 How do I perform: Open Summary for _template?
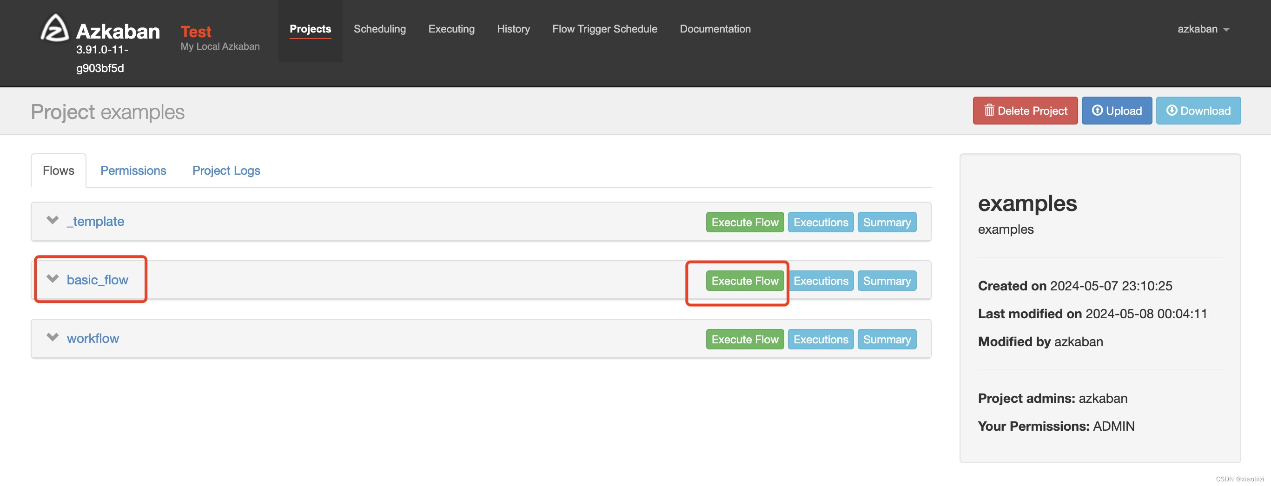887,222
